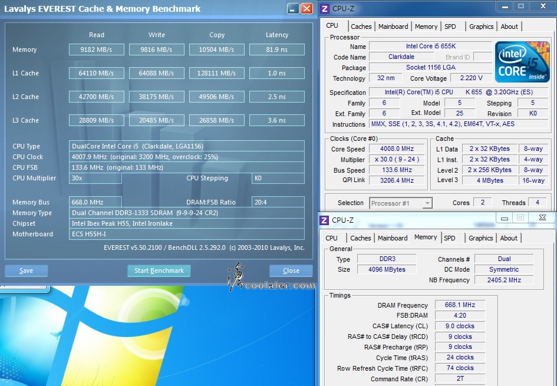Screen dimensions: 557x386
Task: Click L1 Cache Copy value 128111 MB/s
Action: click(216, 73)
